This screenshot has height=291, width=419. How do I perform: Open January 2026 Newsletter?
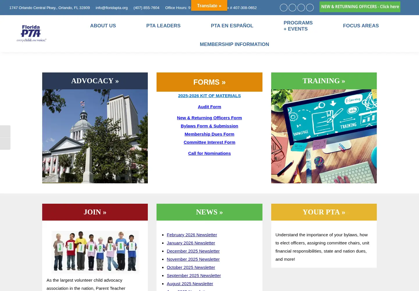pos(191,243)
